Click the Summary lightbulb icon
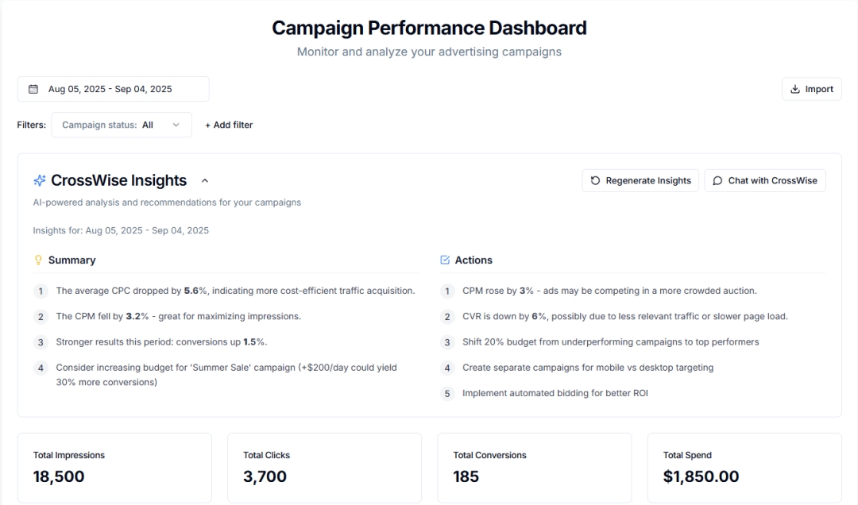 point(38,260)
